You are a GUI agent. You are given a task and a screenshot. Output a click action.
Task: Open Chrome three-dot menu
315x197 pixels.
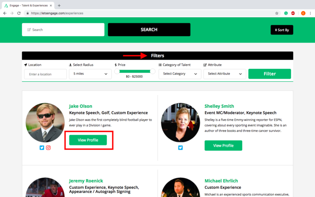coord(310,13)
